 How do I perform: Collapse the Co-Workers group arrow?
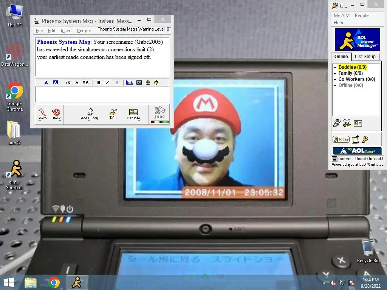tap(335, 79)
